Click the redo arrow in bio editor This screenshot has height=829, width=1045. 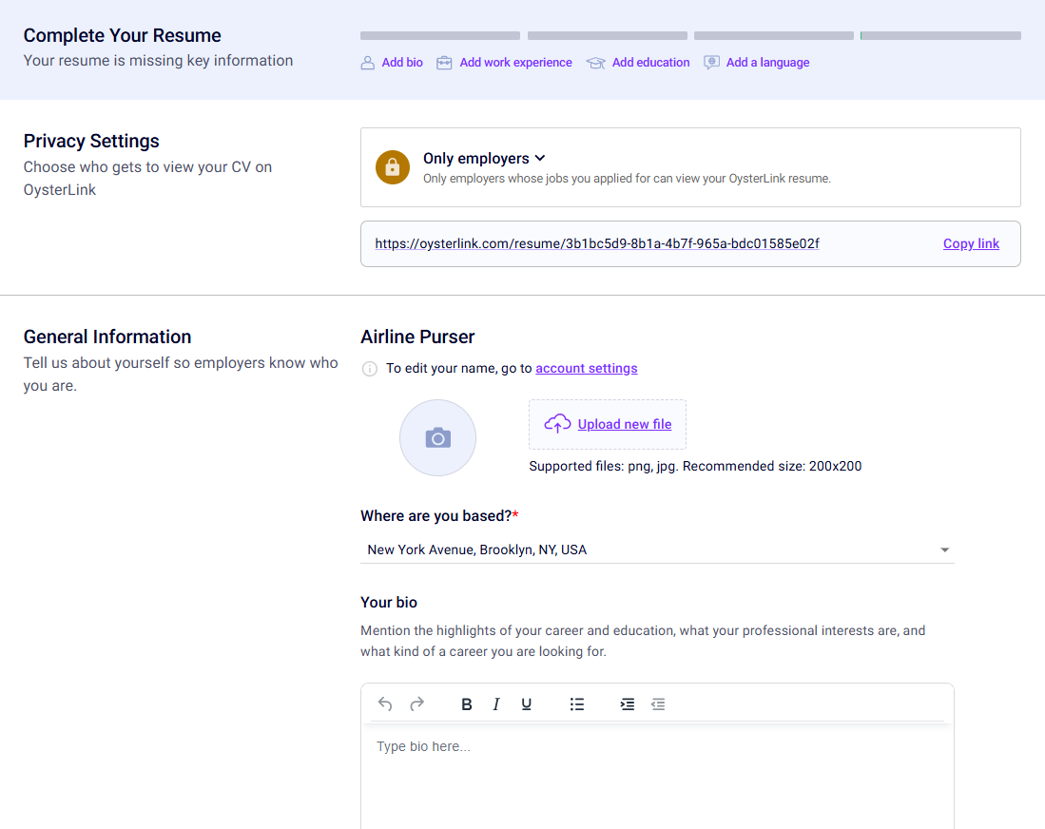click(417, 704)
